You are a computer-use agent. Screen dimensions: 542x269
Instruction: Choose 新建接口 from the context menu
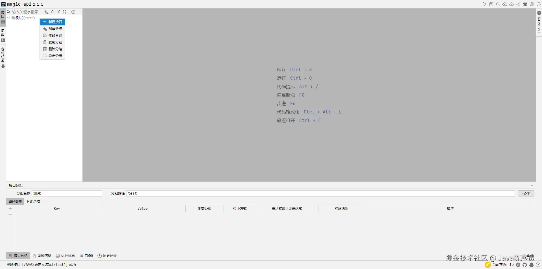[x=53, y=22]
